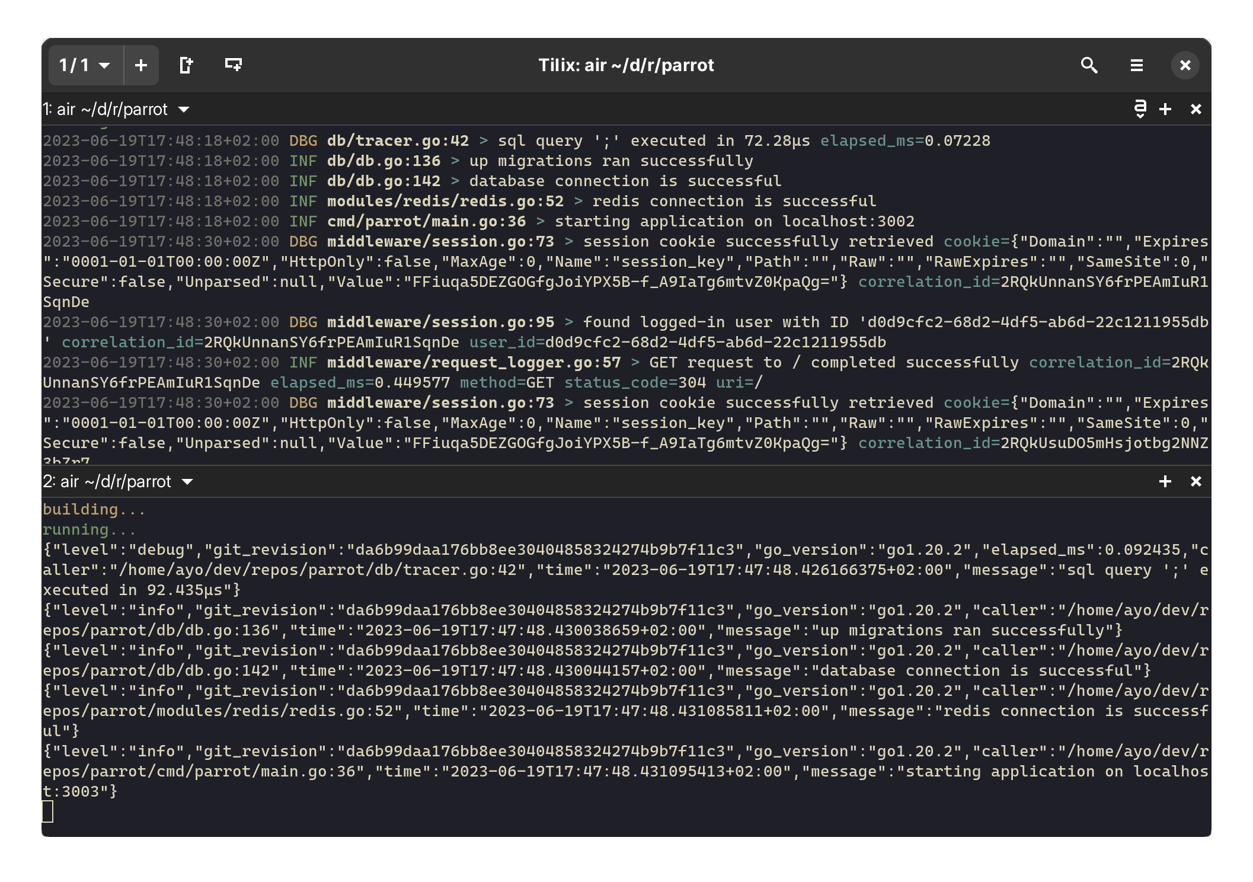This screenshot has height=882, width=1253.
Task: Expand terminal 1 title dropdown arrow
Action: [x=184, y=110]
